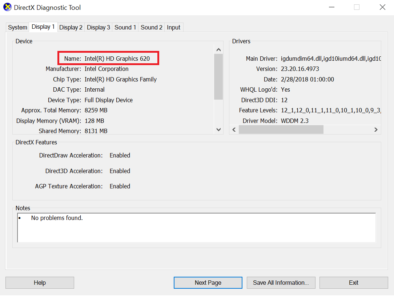Click the 'Intel Corporation' manufacturer value
Image resolution: width=394 pixels, height=296 pixels.
(106, 69)
